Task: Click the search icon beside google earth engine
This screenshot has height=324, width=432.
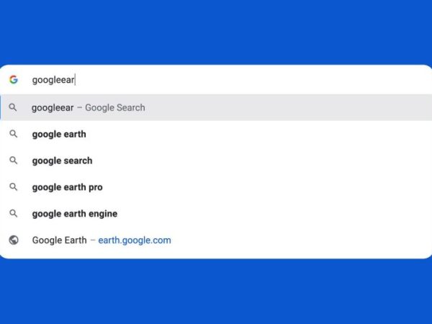Action: (x=14, y=214)
